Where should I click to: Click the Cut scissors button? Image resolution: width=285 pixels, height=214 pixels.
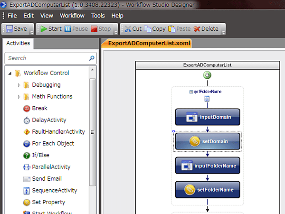(133, 28)
